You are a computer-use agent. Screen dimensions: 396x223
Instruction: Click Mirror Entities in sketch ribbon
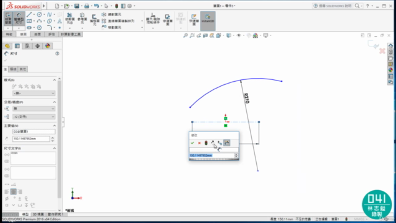(111, 15)
